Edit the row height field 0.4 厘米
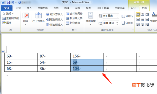This screenshot has height=94, width=157. [109, 16]
